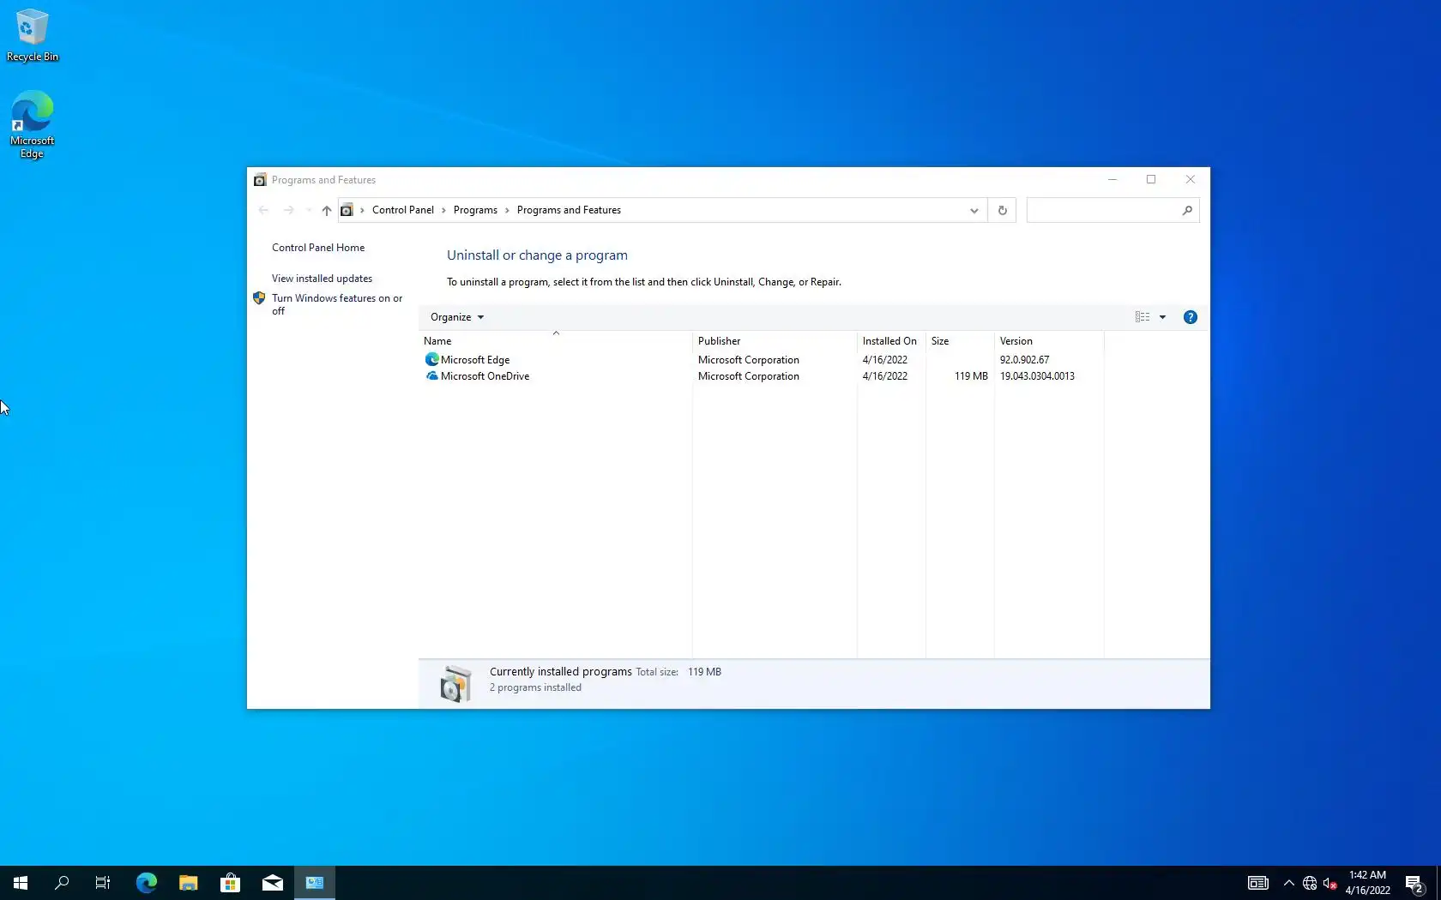Click OneDrive's 4/16/2022 installed date cell
The width and height of the screenshot is (1441, 900).
(x=884, y=376)
